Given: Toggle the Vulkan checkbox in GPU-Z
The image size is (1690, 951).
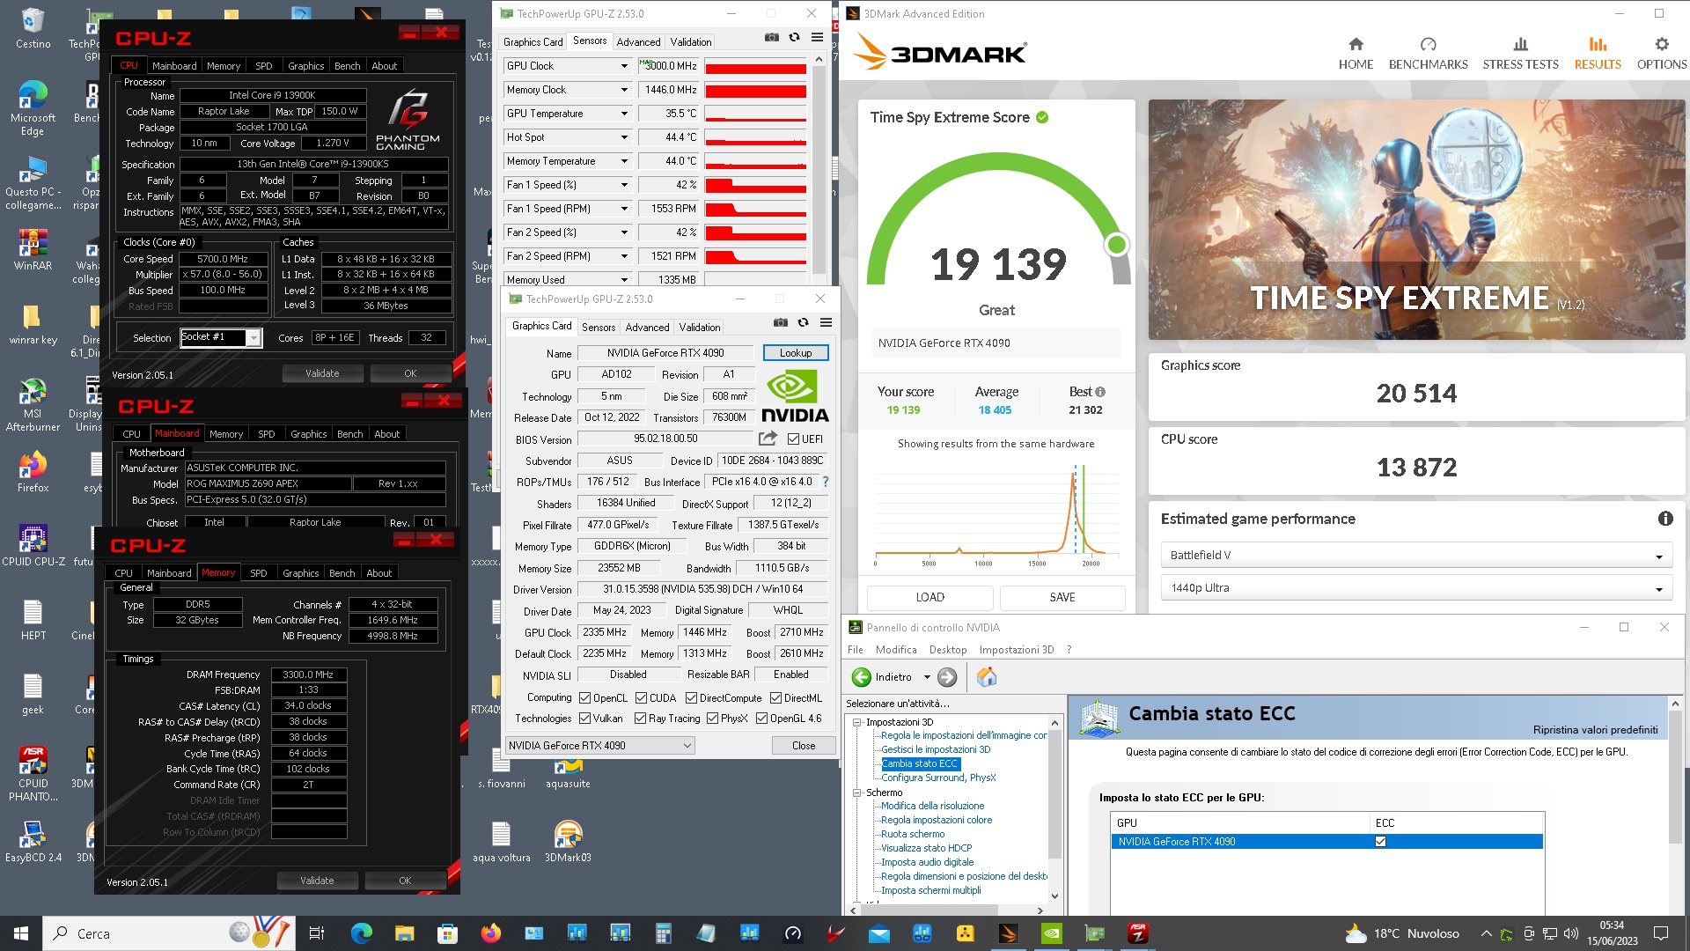Looking at the screenshot, I should click(584, 719).
